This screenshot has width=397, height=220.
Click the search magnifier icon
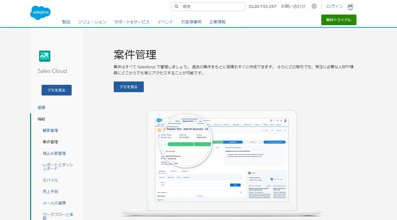tap(176, 7)
